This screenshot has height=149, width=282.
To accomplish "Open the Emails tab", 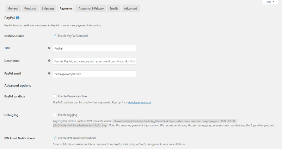I will click(x=114, y=8).
